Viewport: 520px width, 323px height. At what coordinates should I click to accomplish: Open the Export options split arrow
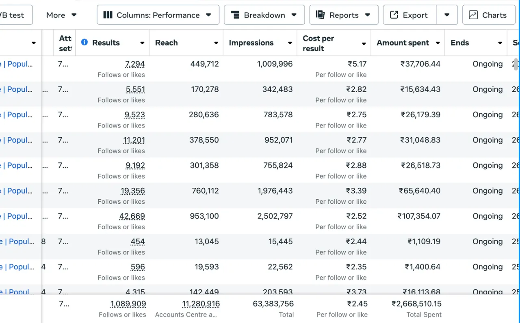pos(447,15)
